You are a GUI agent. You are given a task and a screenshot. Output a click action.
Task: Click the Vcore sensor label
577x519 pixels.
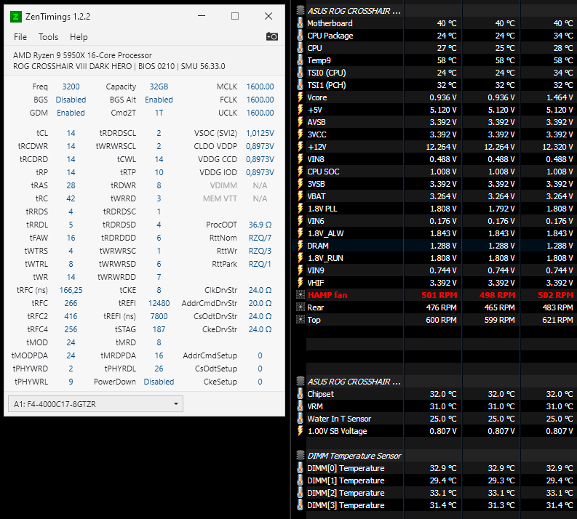point(317,97)
